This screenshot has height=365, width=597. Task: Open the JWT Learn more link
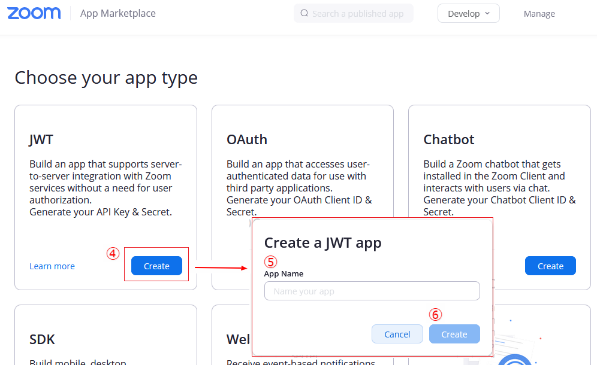tap(52, 266)
